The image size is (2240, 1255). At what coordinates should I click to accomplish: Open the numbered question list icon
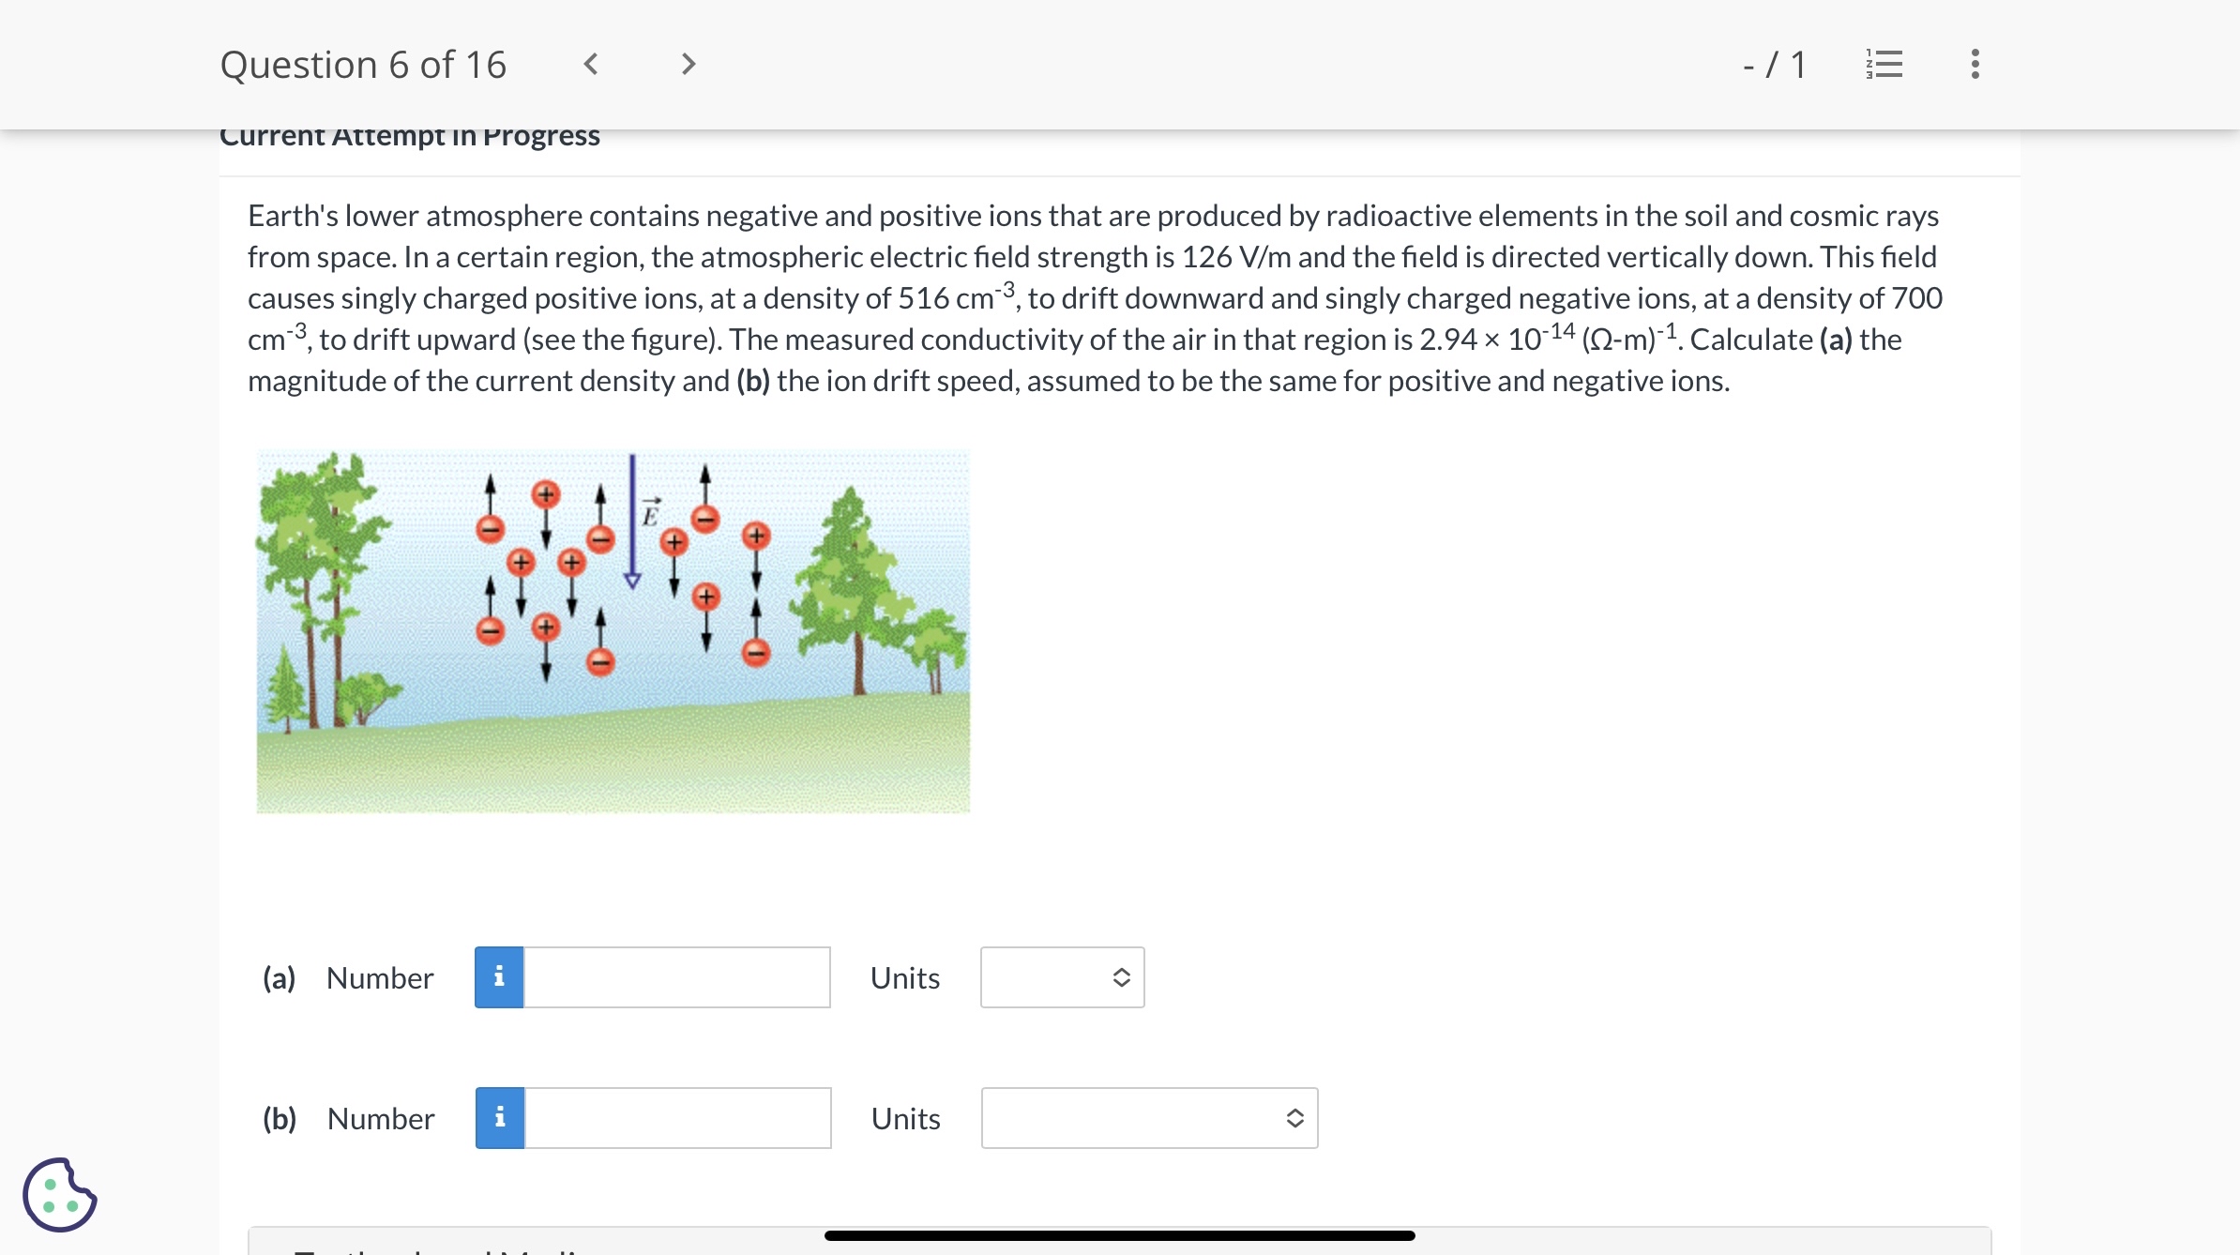1884,64
